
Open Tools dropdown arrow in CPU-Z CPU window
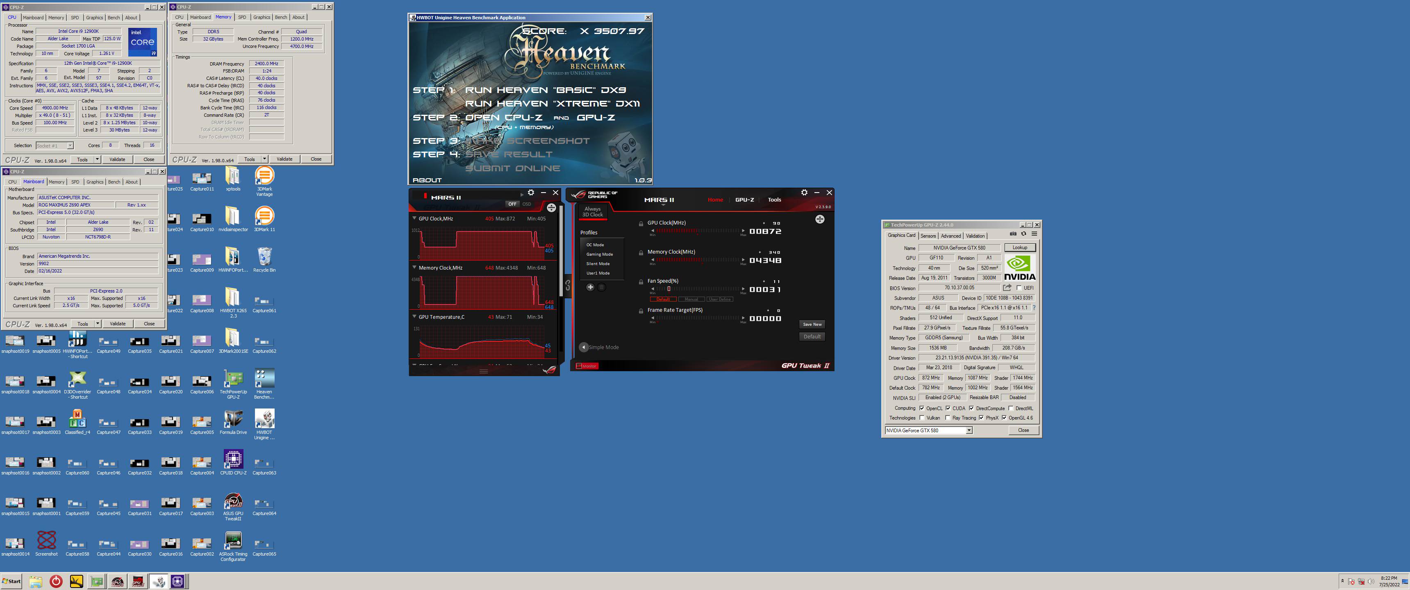pyautogui.click(x=97, y=159)
